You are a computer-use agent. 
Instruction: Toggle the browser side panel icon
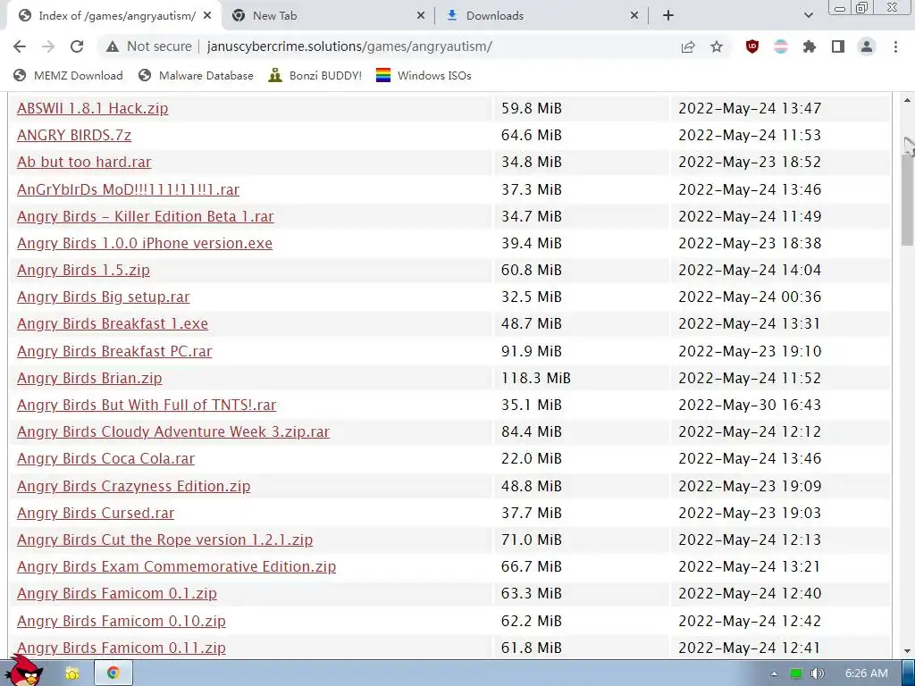pyautogui.click(x=838, y=46)
